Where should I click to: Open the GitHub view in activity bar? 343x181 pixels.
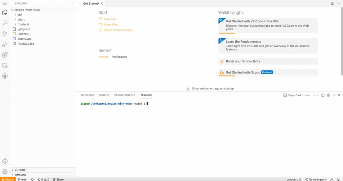pos(5,76)
